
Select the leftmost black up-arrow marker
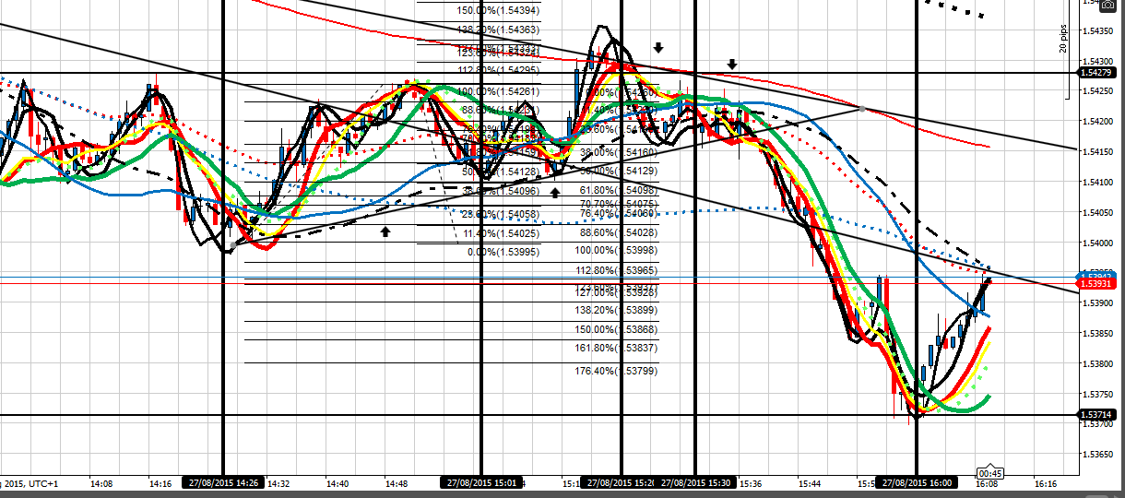click(x=385, y=231)
